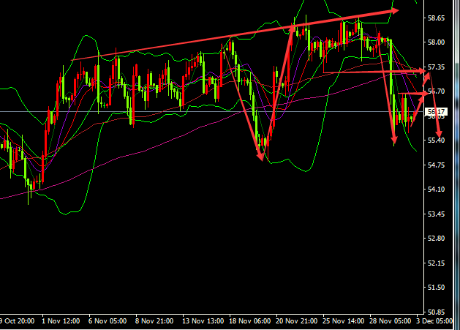This screenshot has width=460, height=330.
Task: Click the 56.70 price axis label
Action: [436, 91]
